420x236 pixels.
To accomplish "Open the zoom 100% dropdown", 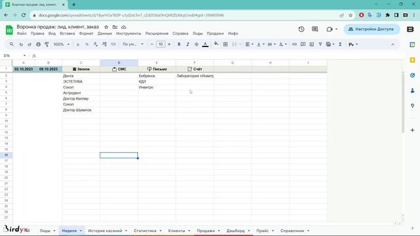I will click(61, 44).
